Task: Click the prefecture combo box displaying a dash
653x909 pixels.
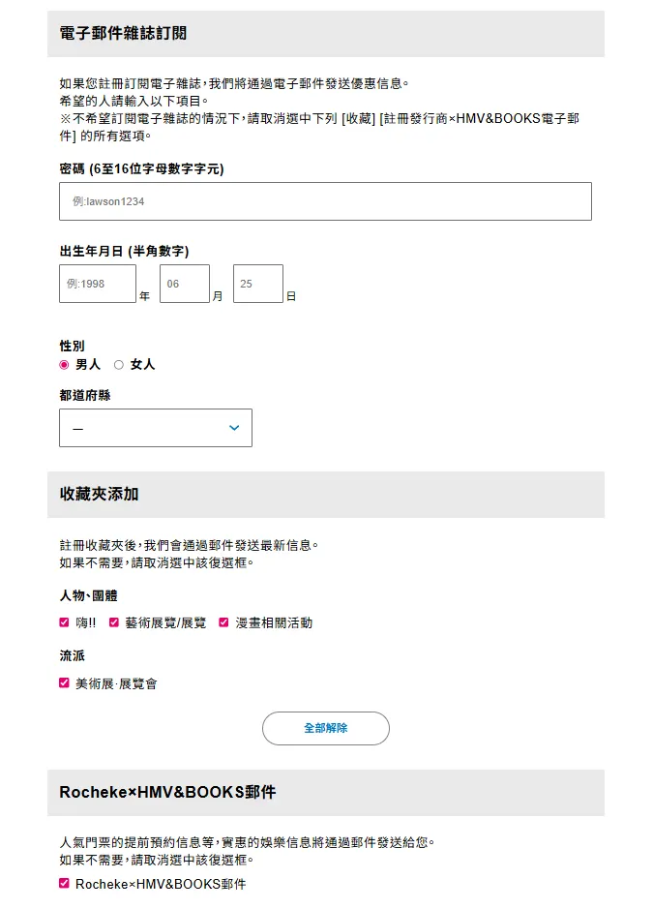Action: coord(155,427)
